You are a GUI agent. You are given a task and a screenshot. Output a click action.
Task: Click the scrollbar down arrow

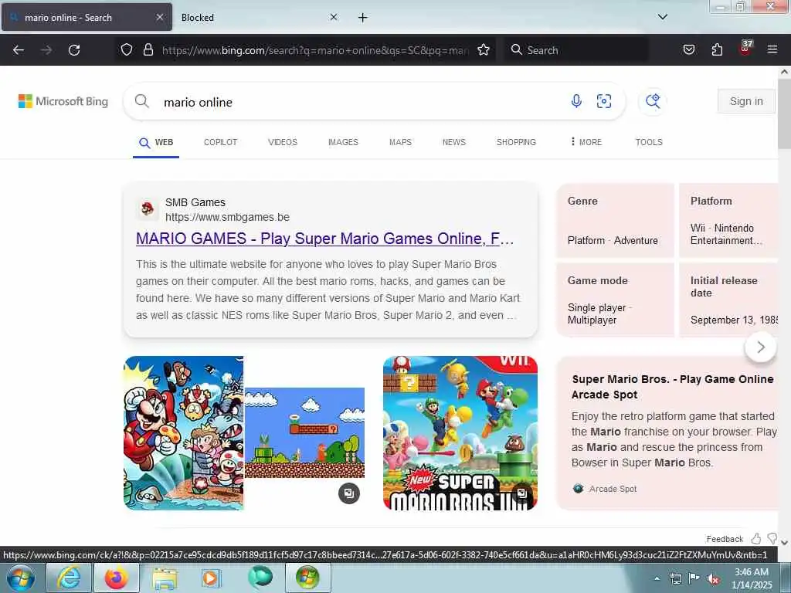785,543
